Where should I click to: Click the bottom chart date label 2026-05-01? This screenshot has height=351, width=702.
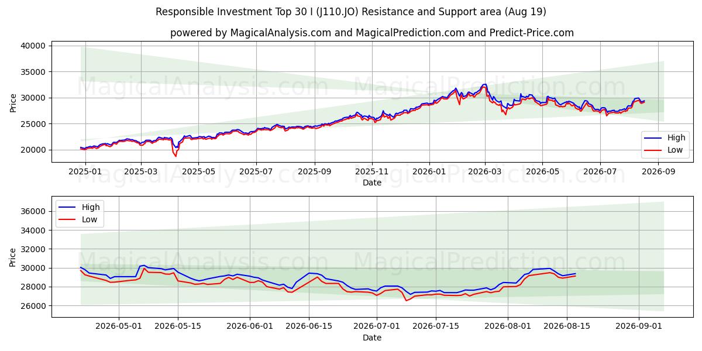click(x=119, y=328)
